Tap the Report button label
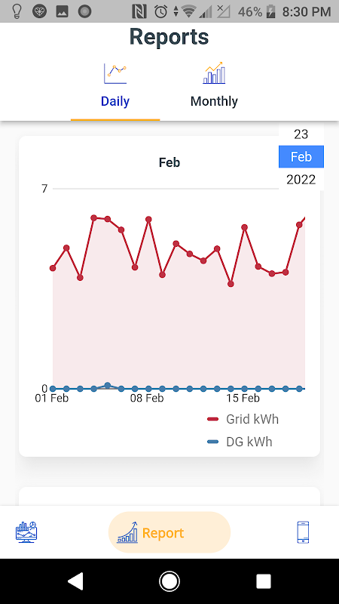339x604 pixels. click(163, 533)
